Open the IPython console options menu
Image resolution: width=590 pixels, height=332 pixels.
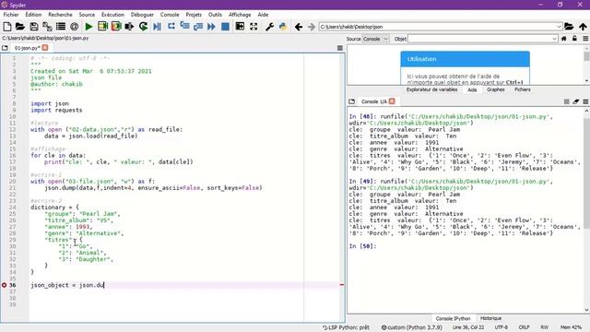pos(585,101)
